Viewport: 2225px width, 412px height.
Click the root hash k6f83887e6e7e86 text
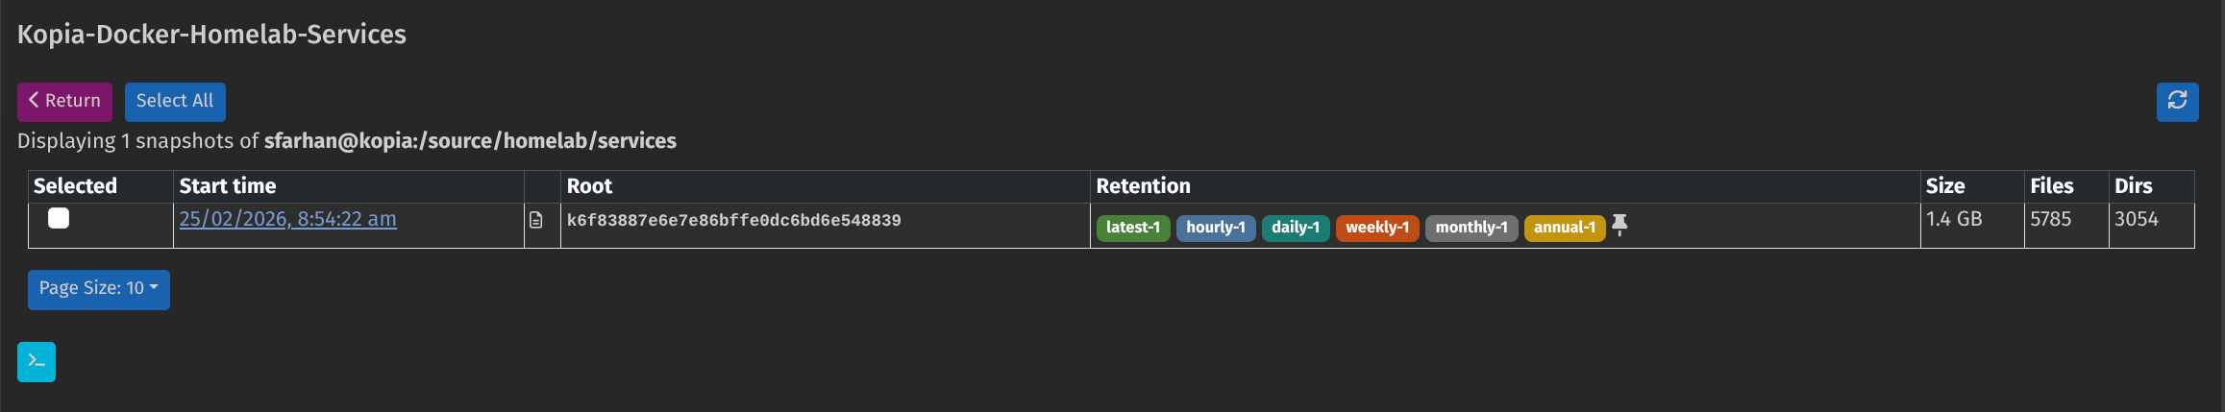click(x=733, y=221)
